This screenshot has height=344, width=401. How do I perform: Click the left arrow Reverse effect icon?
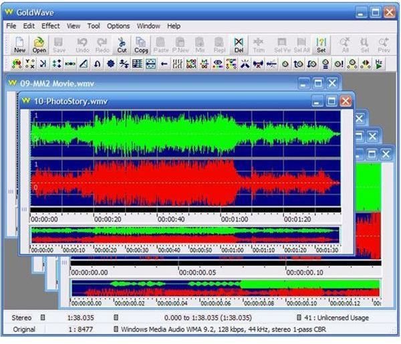click(x=164, y=64)
